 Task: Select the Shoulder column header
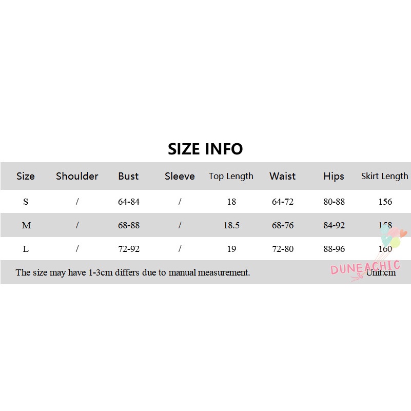pos(77,176)
